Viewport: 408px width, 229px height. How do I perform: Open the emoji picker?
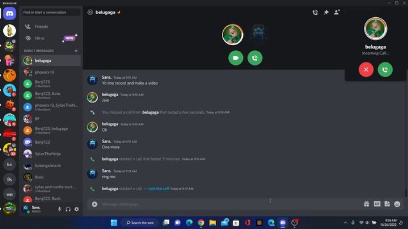(x=397, y=204)
